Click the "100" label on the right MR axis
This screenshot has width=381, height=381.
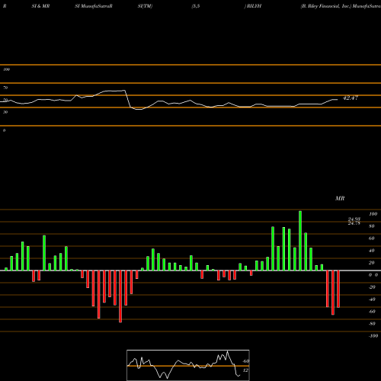(373, 214)
